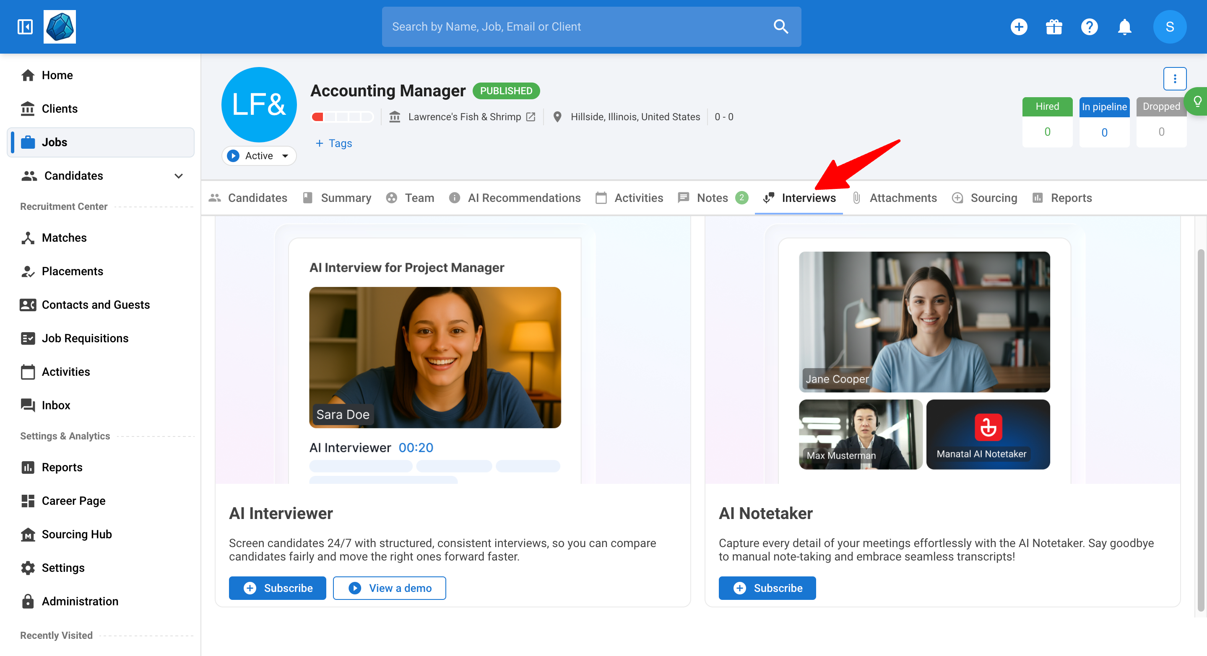Viewport: 1207px width, 656px height.
Task: Open the three-dot job options menu
Action: 1175,79
